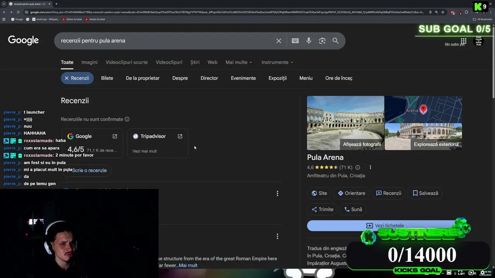495x278 pixels.
Task: Open All Bookmarks folder
Action: coord(482,19)
